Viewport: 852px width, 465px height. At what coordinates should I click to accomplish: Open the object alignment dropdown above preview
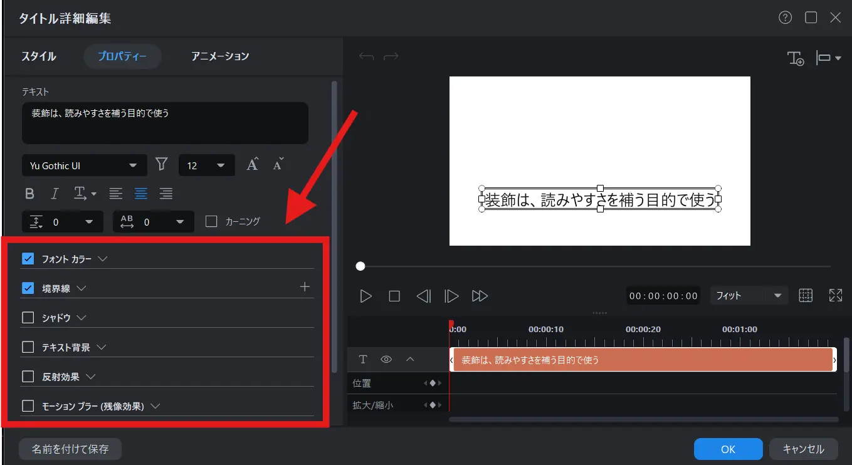click(828, 58)
